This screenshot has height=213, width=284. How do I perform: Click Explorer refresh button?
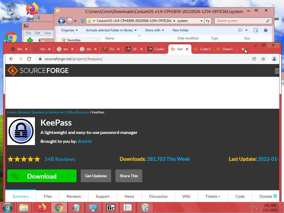pos(208,21)
